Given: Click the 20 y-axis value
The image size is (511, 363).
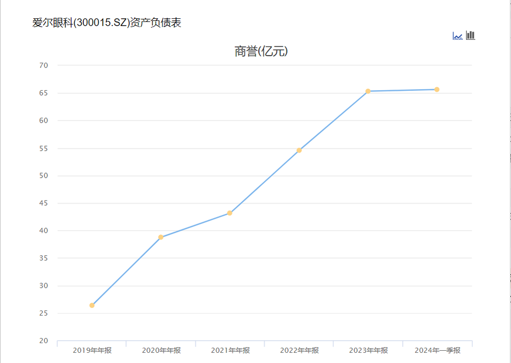Looking at the screenshot, I should (x=43, y=341).
